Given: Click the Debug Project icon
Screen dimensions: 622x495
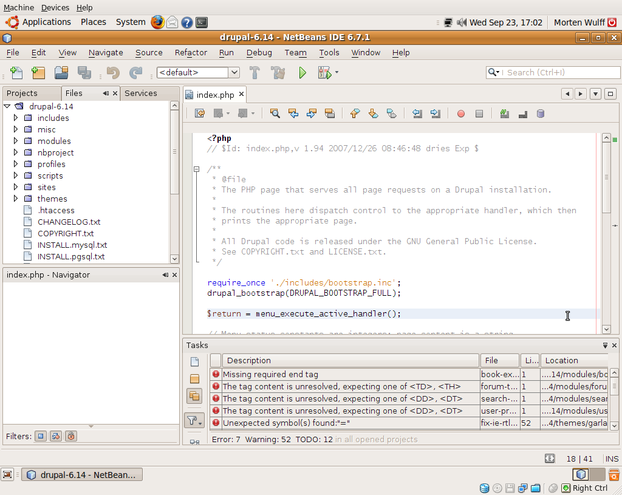Looking at the screenshot, I should [x=324, y=73].
